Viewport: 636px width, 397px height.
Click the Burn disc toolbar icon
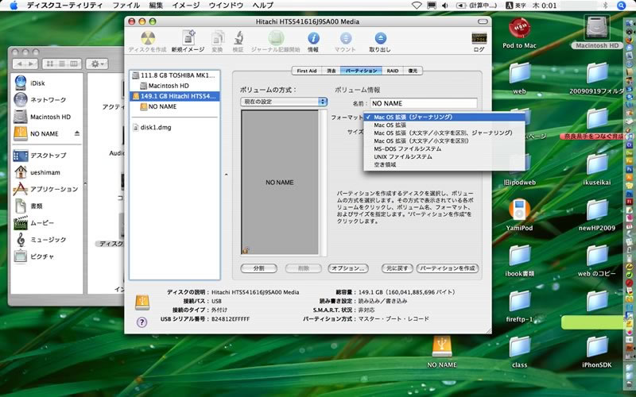pyautogui.click(x=148, y=38)
